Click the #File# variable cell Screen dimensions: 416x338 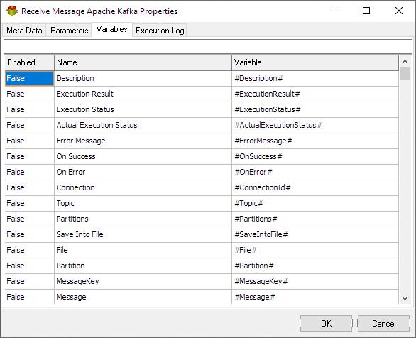(315, 251)
